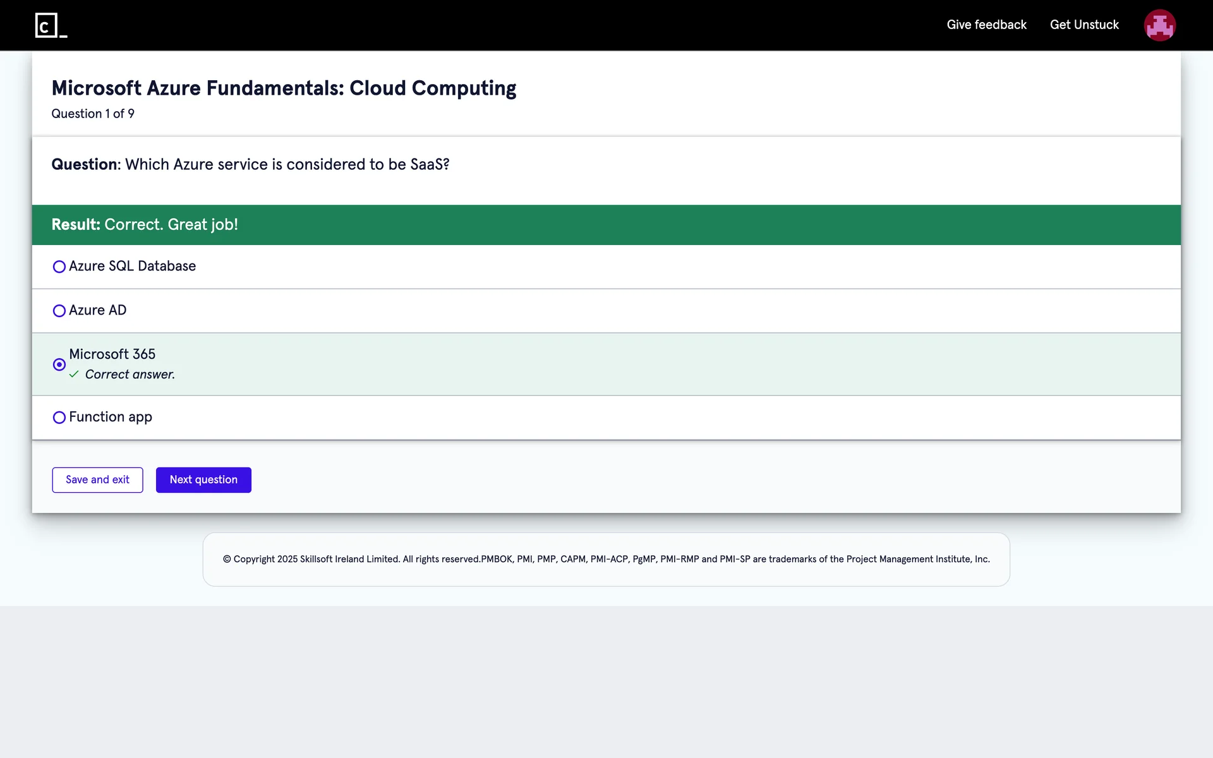This screenshot has height=758, width=1213.
Task: Select the Function app radio button
Action: (59, 418)
